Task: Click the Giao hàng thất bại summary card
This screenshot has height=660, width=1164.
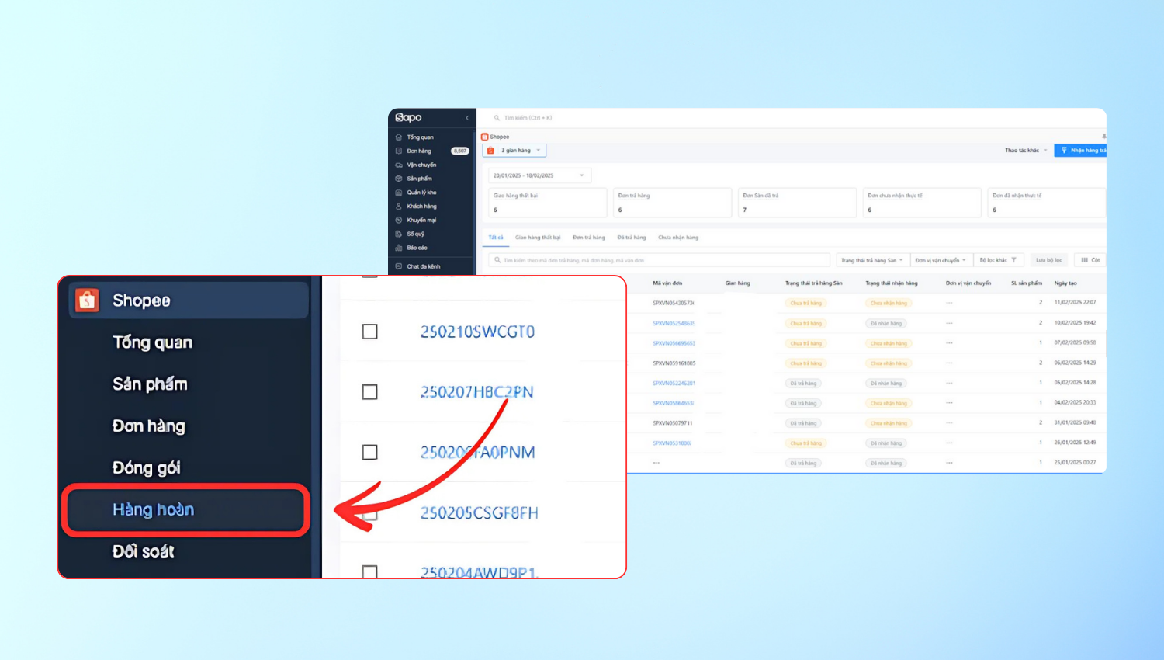Action: point(547,203)
